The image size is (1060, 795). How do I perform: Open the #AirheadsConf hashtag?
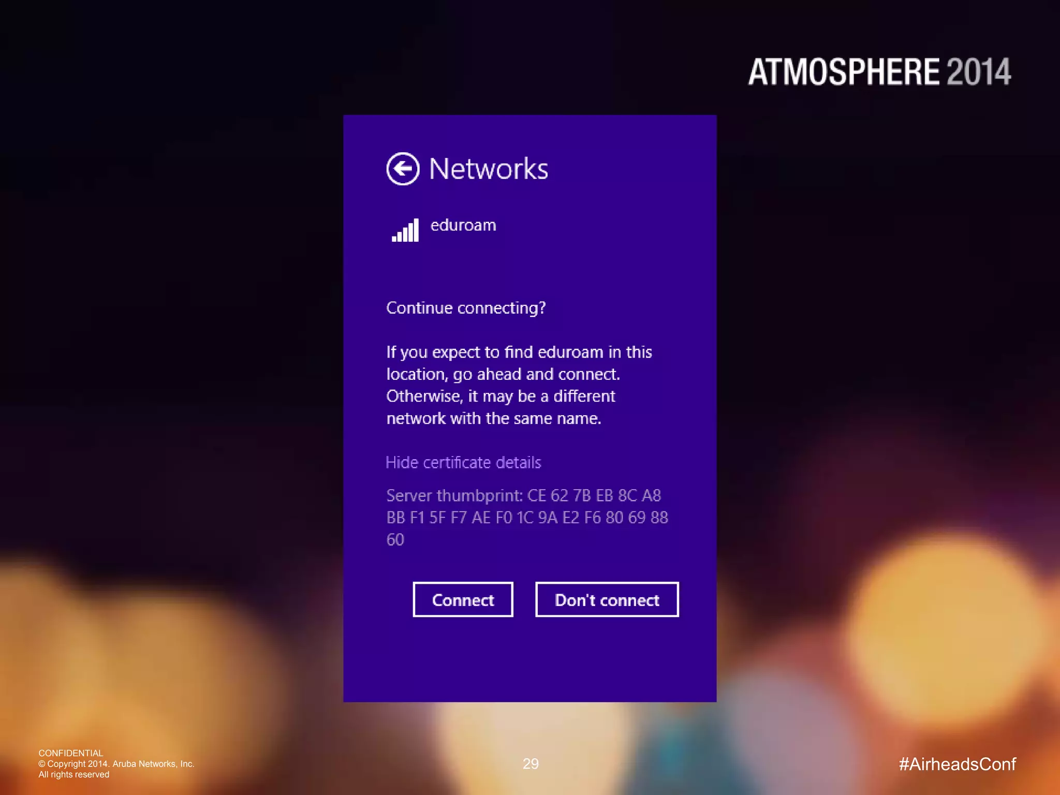click(x=958, y=764)
